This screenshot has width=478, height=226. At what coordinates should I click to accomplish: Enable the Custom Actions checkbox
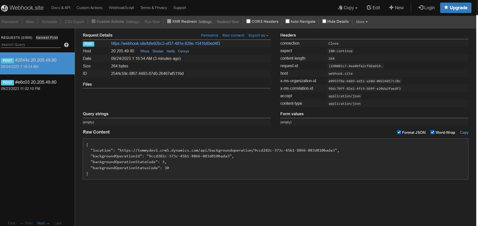pos(94,21)
